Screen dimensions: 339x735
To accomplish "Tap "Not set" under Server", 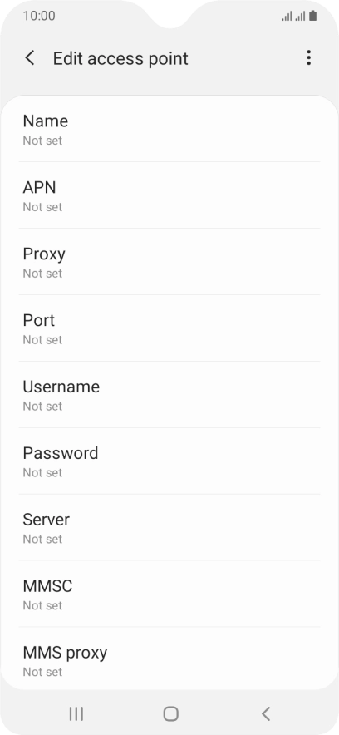I will pos(42,539).
